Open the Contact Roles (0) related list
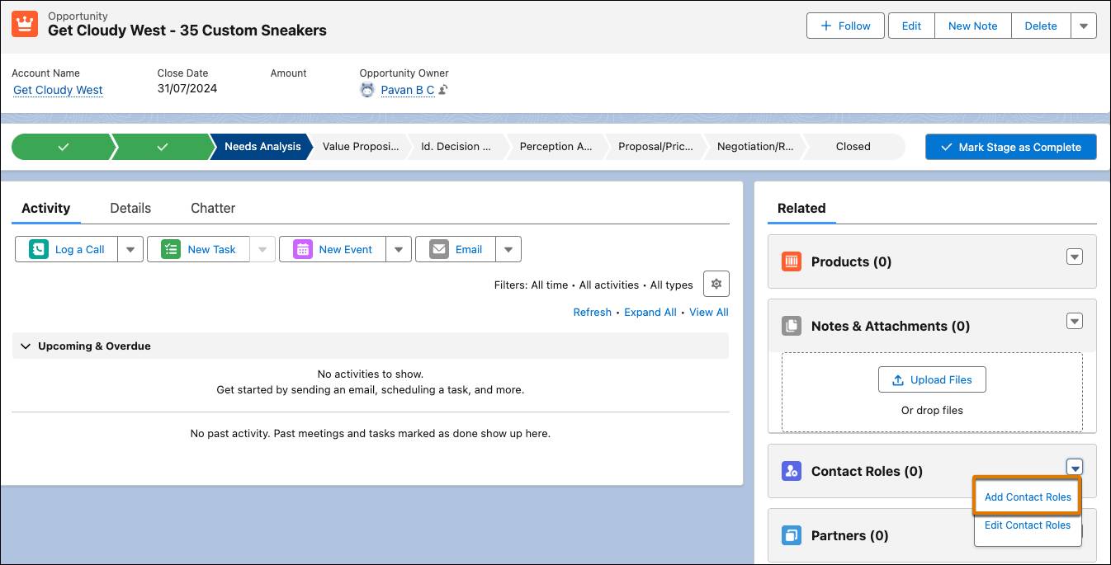 867,471
